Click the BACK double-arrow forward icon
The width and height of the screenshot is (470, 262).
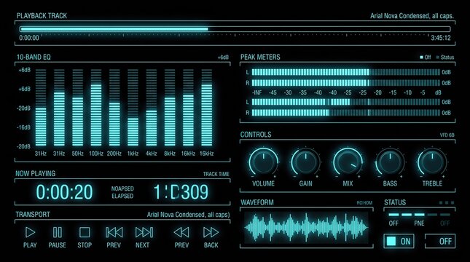coord(211,232)
